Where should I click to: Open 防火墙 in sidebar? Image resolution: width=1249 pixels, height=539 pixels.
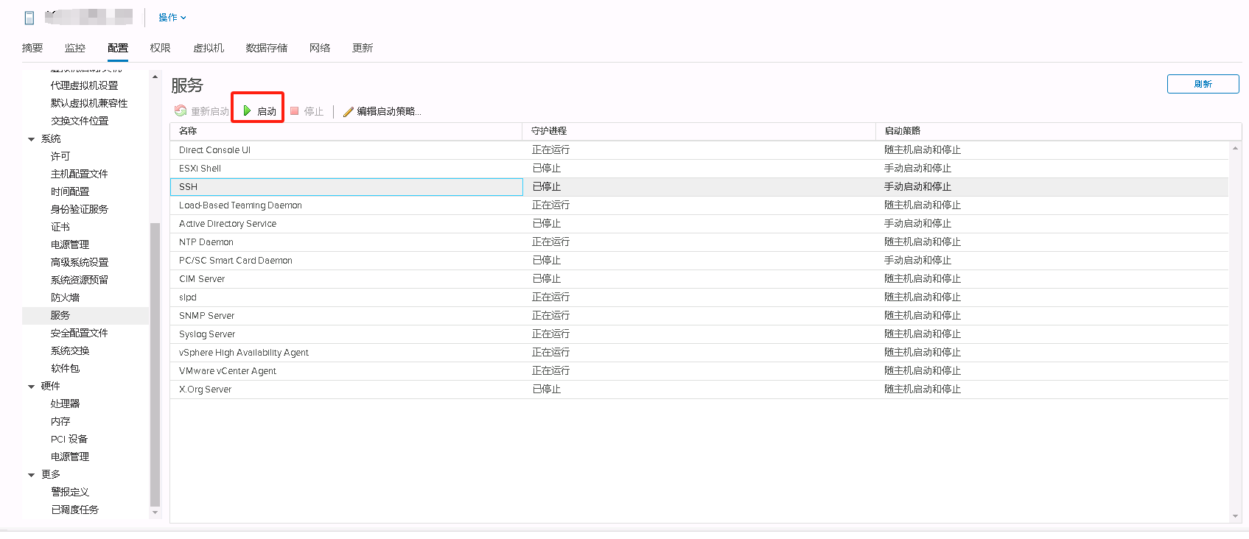coord(65,297)
